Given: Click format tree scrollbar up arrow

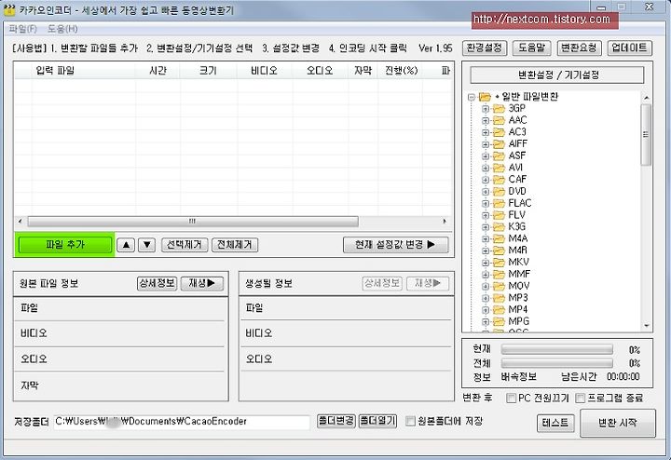Looking at the screenshot, I should pyautogui.click(x=646, y=98).
